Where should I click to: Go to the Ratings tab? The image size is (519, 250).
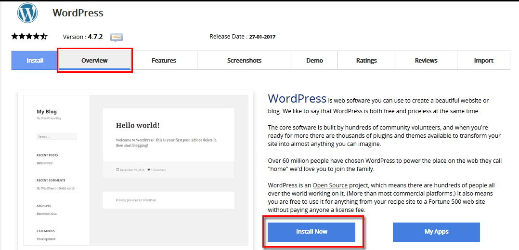366,60
